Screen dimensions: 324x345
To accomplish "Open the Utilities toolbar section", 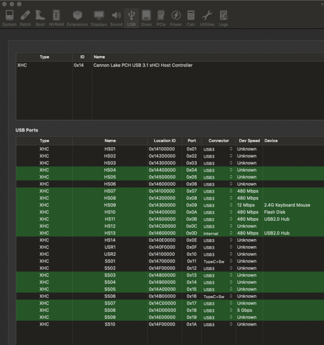I will click(207, 18).
